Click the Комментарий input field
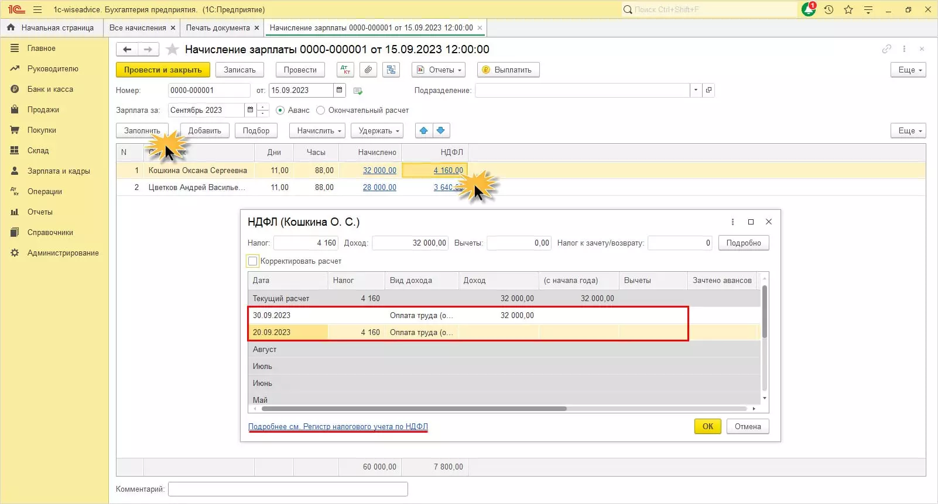This screenshot has width=938, height=504. (x=287, y=489)
